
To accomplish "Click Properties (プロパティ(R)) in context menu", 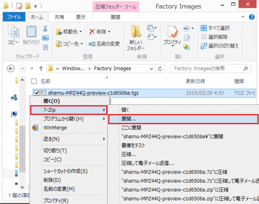I will (x=56, y=200).
